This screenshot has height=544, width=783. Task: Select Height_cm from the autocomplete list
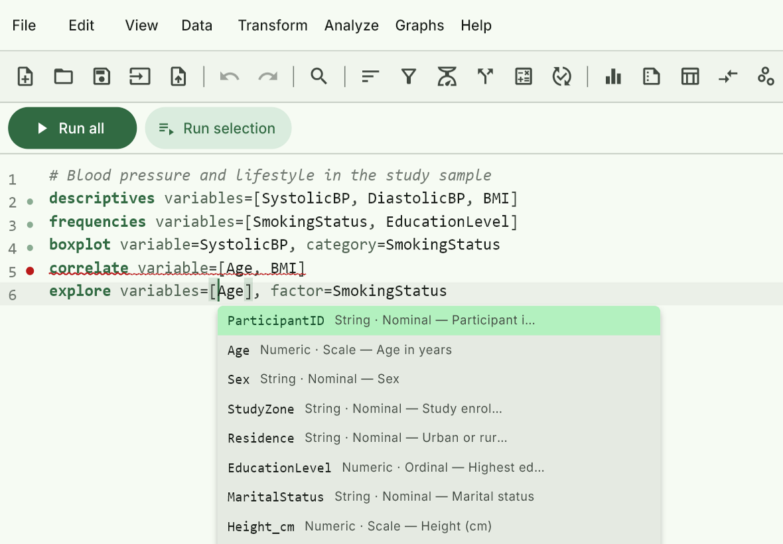(x=439, y=526)
